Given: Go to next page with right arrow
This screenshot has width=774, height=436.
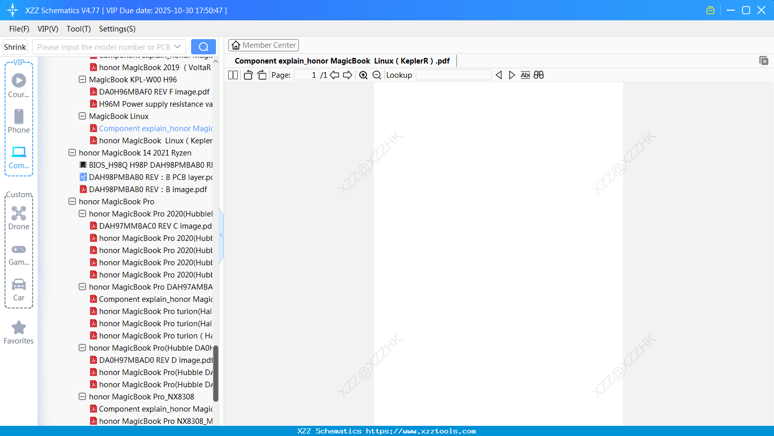Looking at the screenshot, I should pyautogui.click(x=348, y=75).
